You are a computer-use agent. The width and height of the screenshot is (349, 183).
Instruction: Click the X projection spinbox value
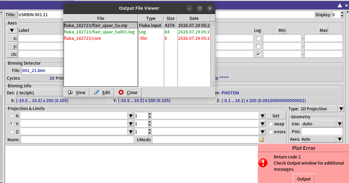(x=141, y=116)
